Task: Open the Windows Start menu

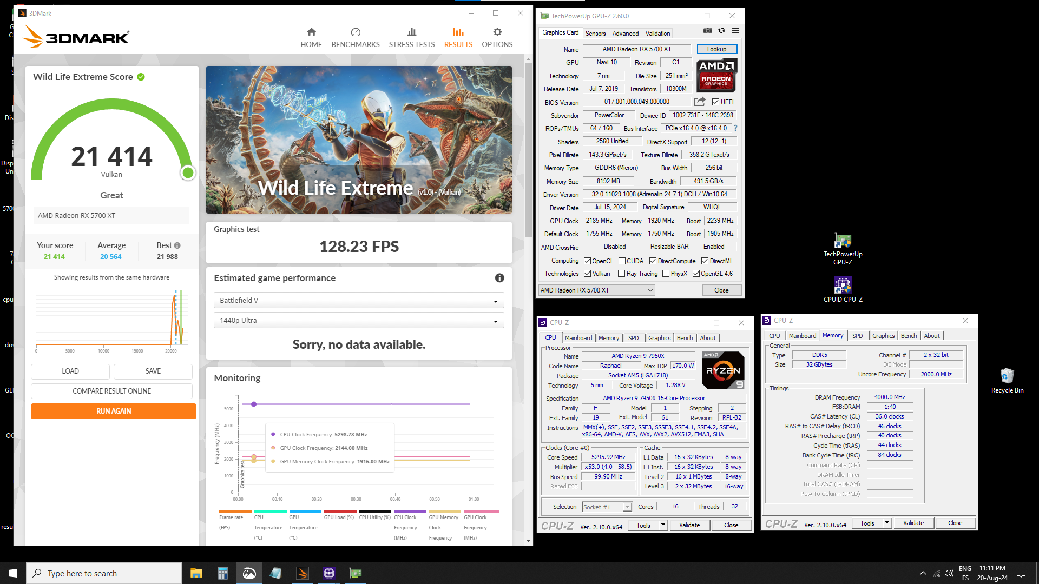Action: [13, 573]
